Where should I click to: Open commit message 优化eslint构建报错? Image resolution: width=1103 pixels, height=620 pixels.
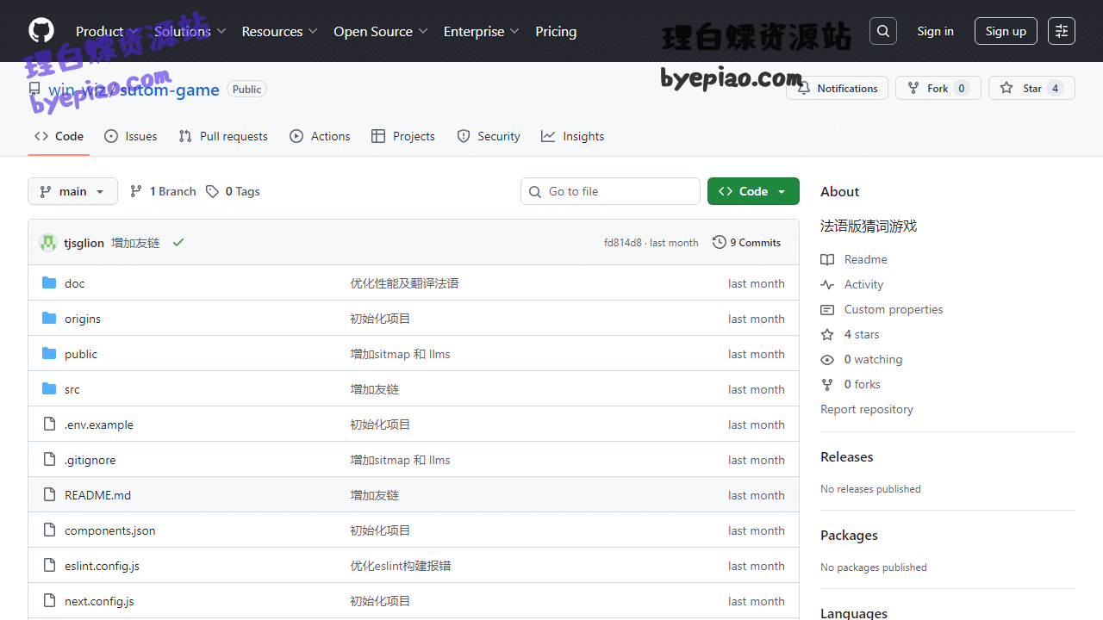click(401, 566)
